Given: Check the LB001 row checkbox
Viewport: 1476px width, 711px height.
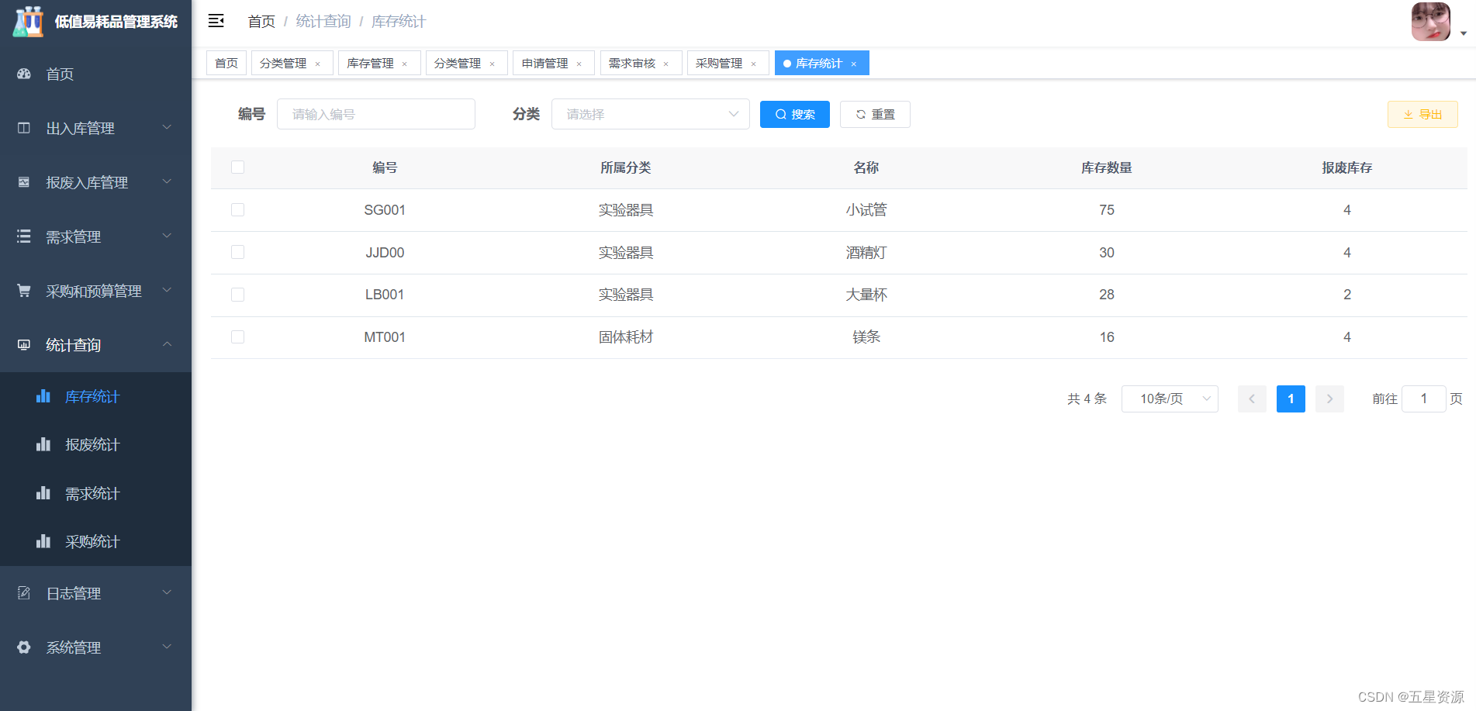Looking at the screenshot, I should (x=238, y=295).
